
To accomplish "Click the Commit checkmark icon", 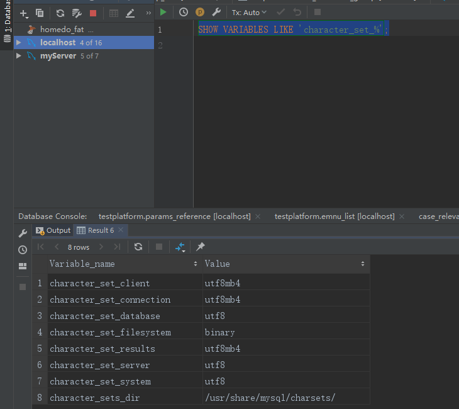I will [280, 12].
